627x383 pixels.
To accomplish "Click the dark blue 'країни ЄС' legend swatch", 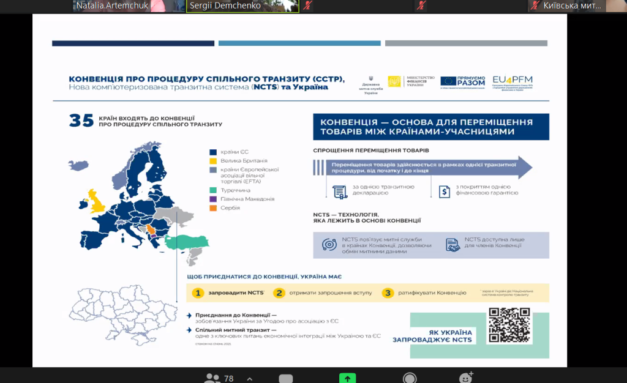I will pos(213,152).
